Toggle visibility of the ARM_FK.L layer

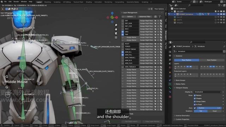coord(123,55)
